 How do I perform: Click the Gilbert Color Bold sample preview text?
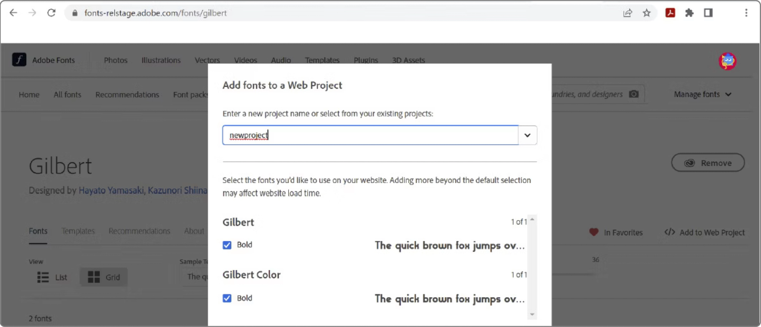[x=449, y=299]
